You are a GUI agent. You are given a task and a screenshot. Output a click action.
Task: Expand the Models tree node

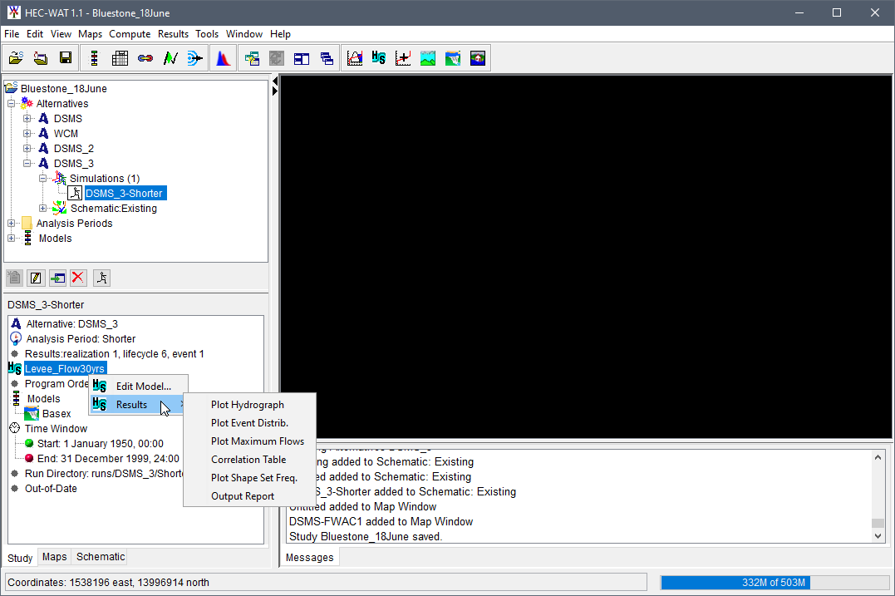coord(11,239)
